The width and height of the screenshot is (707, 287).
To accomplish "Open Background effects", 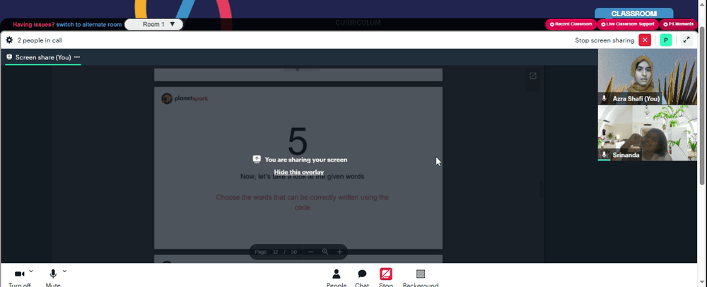I will tap(420, 278).
